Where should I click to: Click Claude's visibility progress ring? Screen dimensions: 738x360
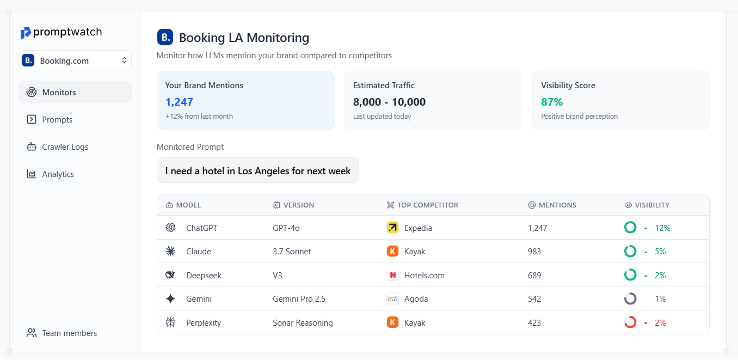(x=630, y=251)
